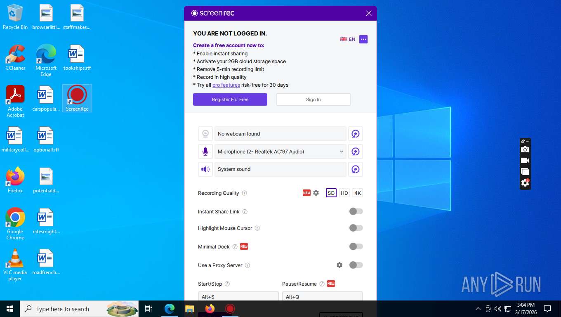The height and width of the screenshot is (317, 561).
Task: Refresh the webcam device list
Action: tap(356, 134)
